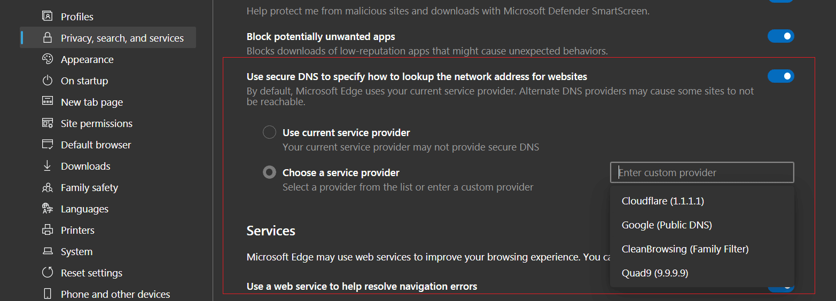Click the Reset settings icon

pos(48,273)
